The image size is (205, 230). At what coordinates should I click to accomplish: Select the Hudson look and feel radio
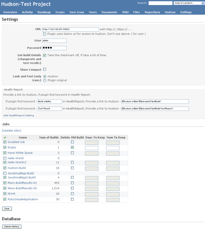click(x=45, y=76)
